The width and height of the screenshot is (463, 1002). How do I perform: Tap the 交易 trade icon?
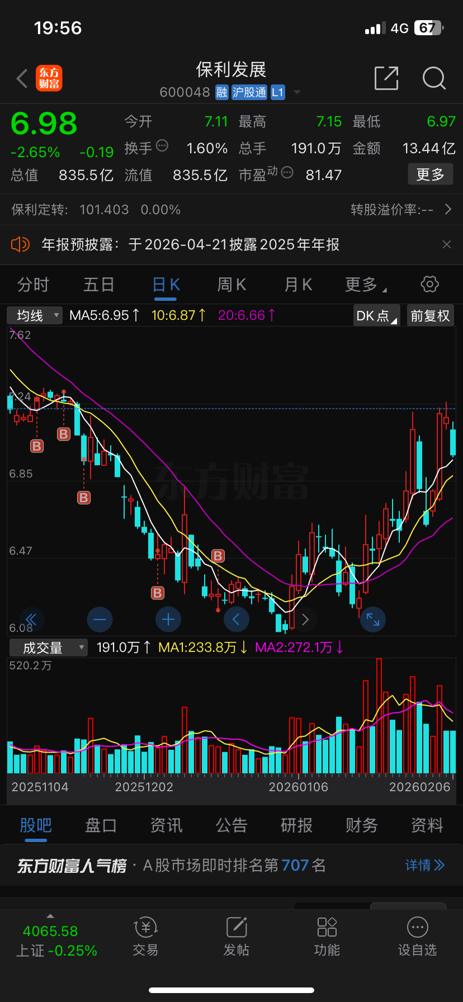coord(145,937)
